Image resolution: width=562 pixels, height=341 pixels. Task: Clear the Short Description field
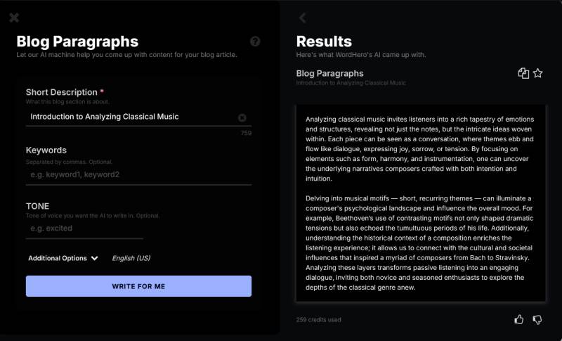(x=242, y=117)
